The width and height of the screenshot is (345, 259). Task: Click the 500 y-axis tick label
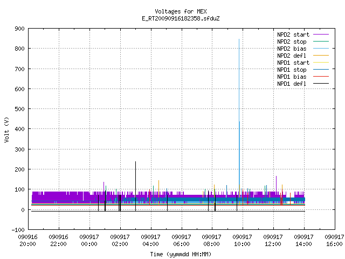coord(19,109)
